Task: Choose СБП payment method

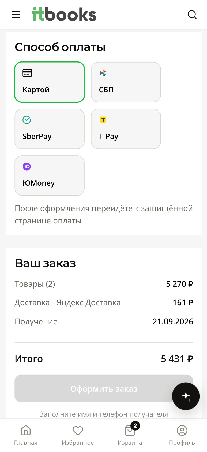Action: point(126,82)
